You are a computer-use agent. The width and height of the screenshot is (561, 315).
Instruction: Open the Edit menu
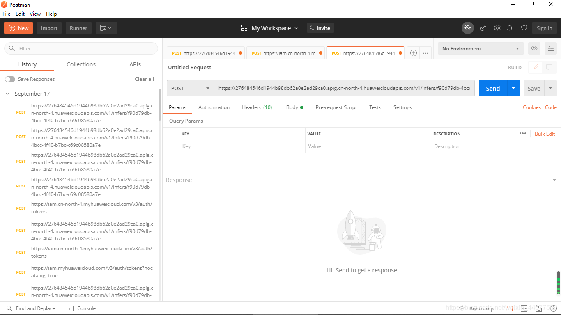click(x=20, y=14)
